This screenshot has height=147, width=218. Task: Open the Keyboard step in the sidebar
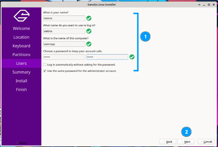[21, 46]
